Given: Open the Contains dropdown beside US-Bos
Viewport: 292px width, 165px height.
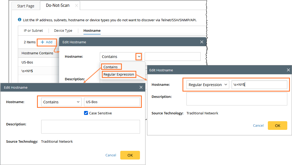Looking at the screenshot, I should 61,102.
